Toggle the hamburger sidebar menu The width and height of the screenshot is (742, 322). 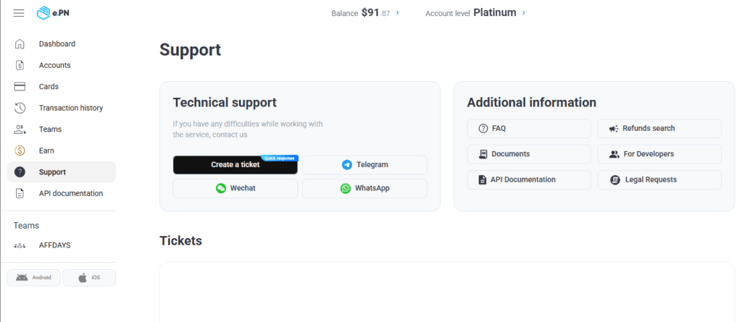pyautogui.click(x=19, y=13)
